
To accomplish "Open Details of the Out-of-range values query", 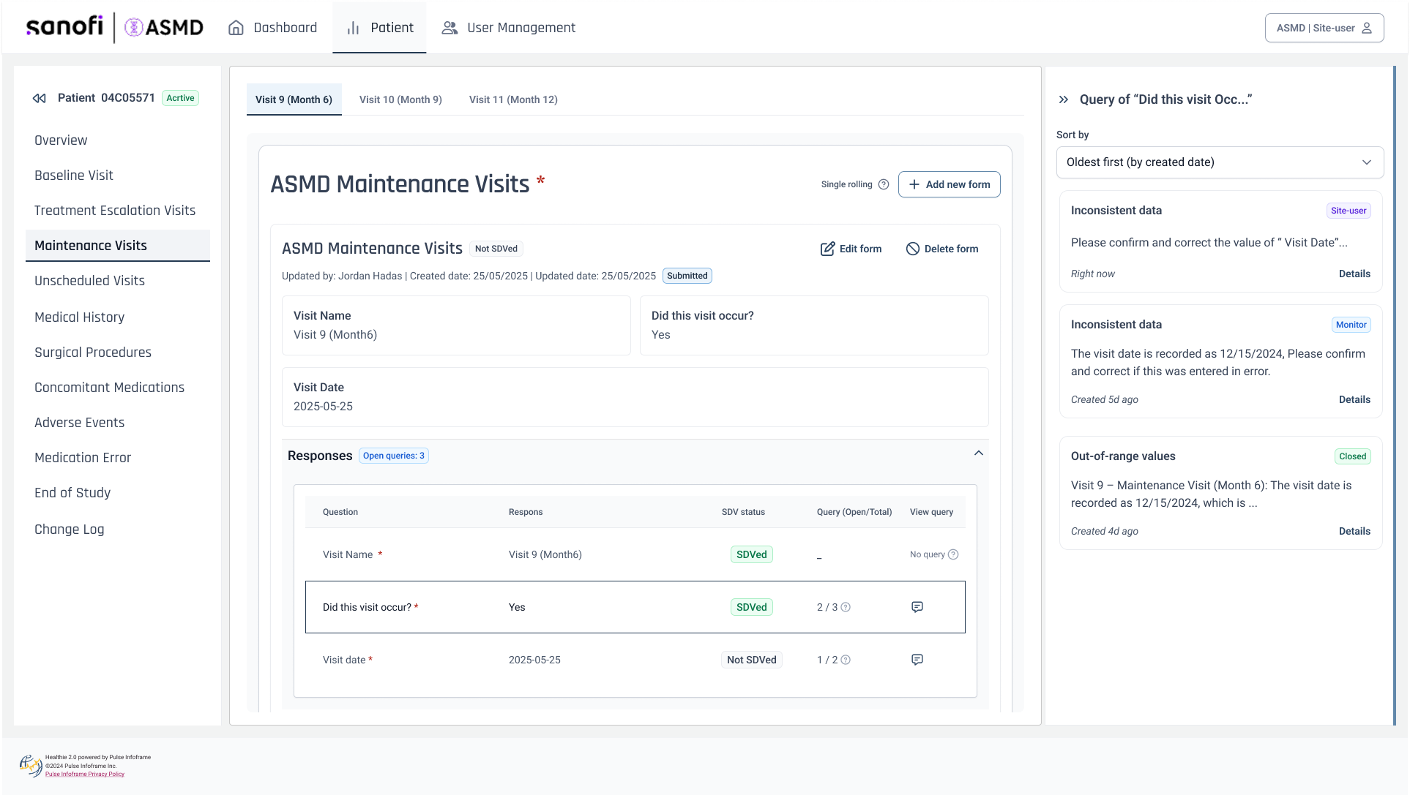I will tap(1354, 531).
